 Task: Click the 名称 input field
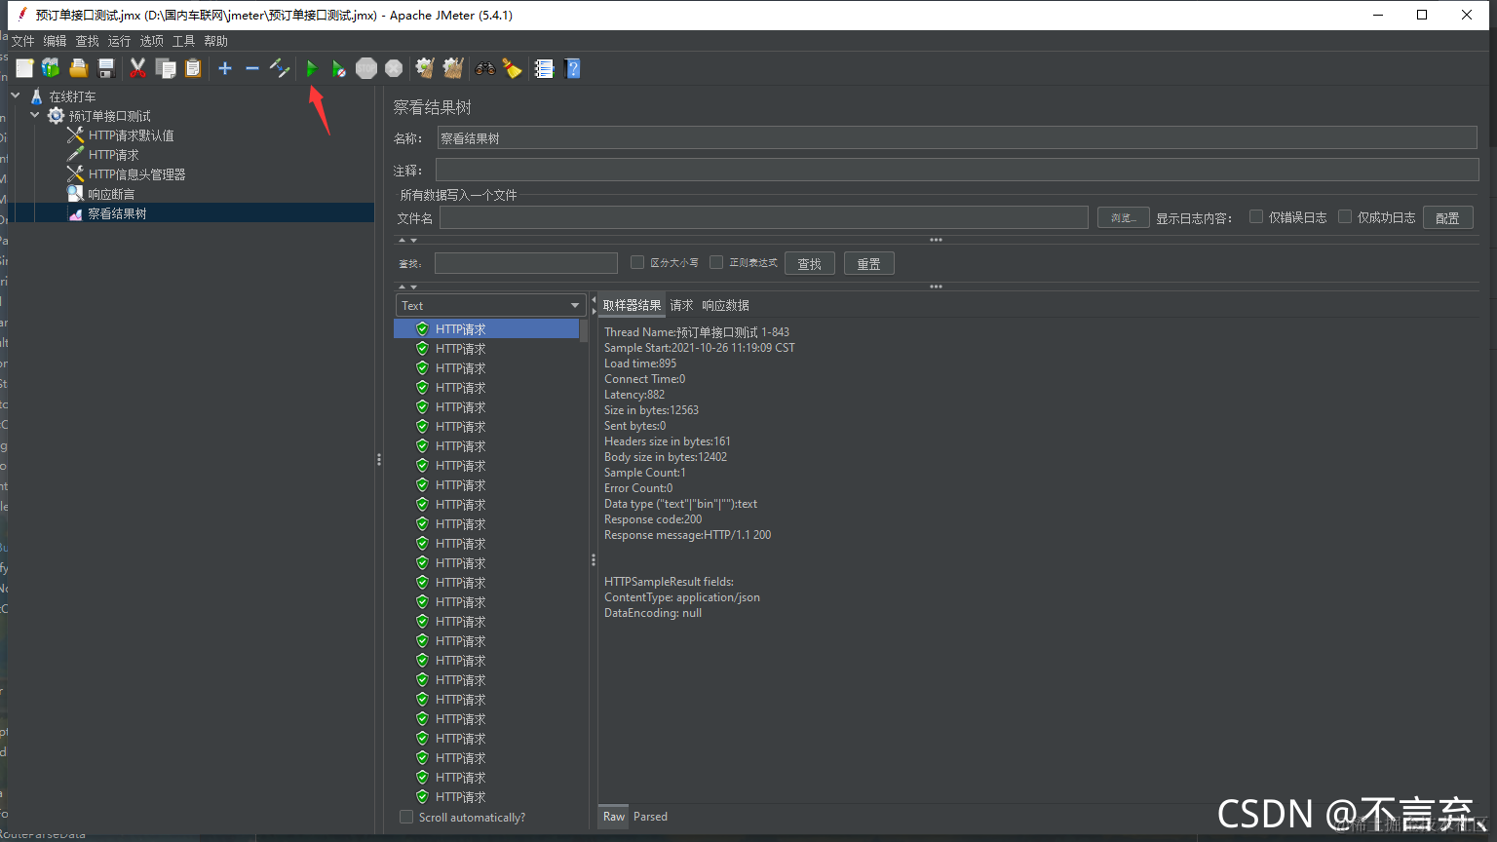point(957,138)
